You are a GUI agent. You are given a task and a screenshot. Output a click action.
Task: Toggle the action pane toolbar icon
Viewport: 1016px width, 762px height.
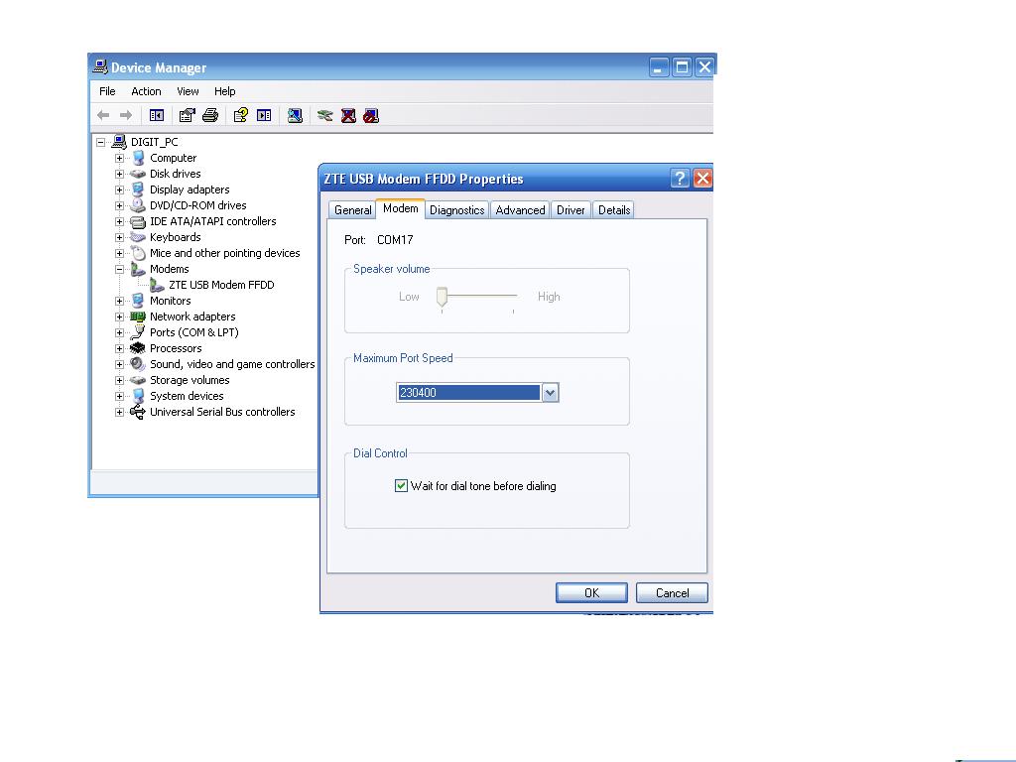coord(264,115)
